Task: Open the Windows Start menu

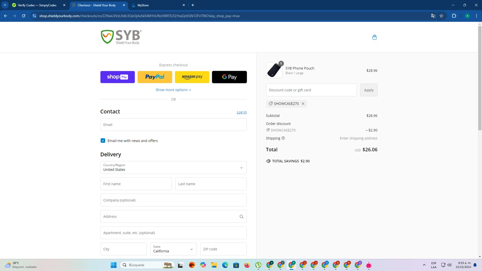Action: pyautogui.click(x=113, y=265)
